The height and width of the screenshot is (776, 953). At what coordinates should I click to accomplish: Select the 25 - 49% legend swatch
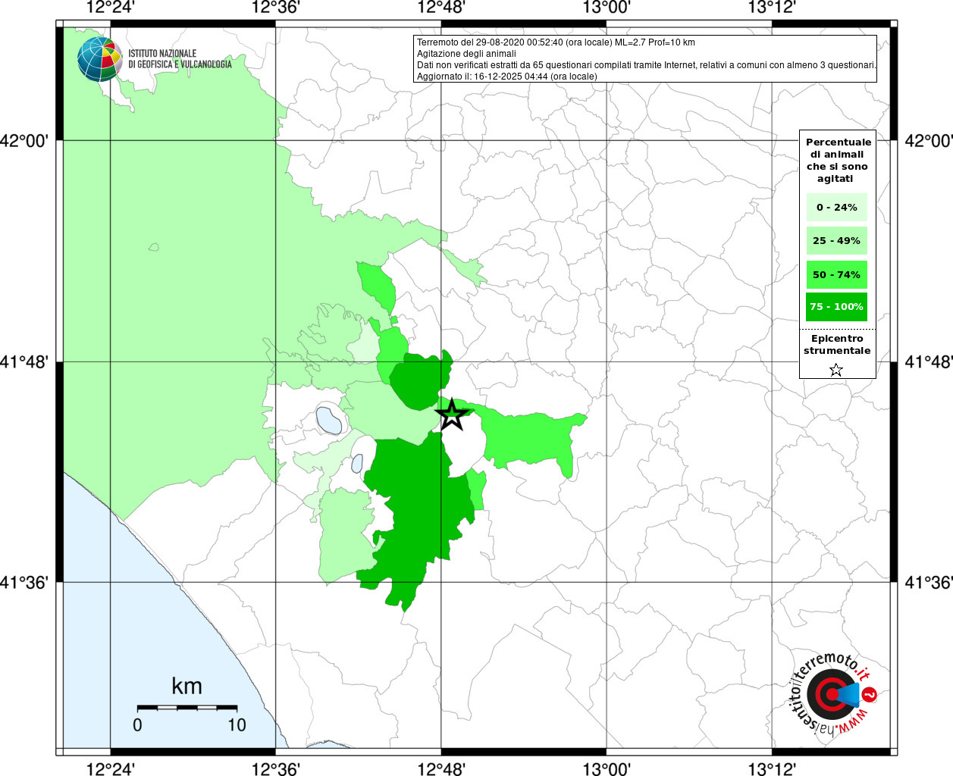click(837, 240)
